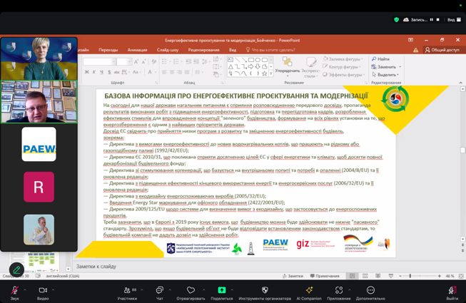Open the Заменить dropdown arrow
Image resolution: width=466 pixels, height=303 pixels.
pos(400,67)
